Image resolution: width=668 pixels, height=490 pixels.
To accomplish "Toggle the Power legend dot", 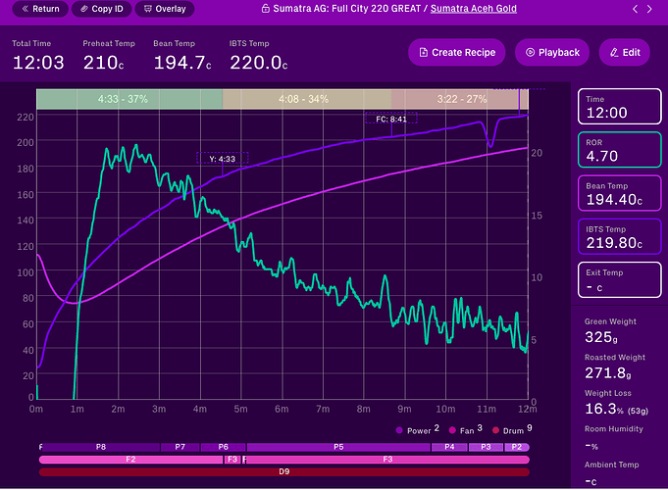I will (x=400, y=430).
